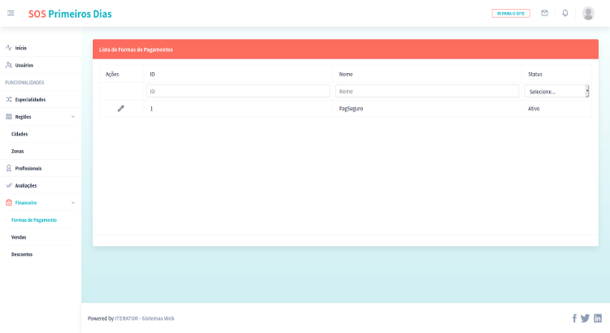
Task: Click the IR PARA O SITE button
Action: pyautogui.click(x=511, y=14)
